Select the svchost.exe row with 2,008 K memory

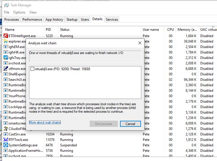tap(110, 63)
